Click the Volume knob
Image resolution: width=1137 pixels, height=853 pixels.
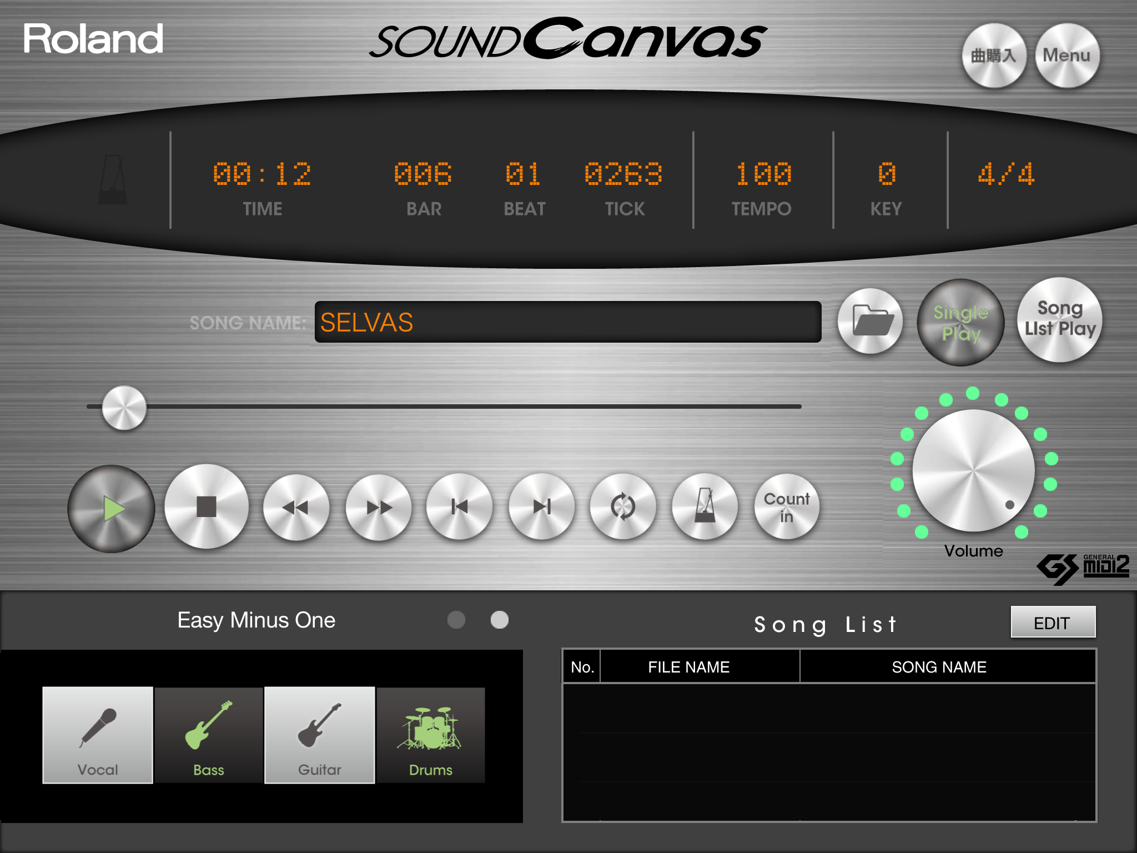(973, 470)
